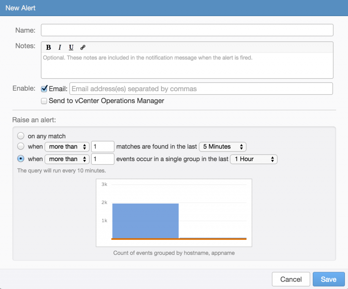
Task: Edit the matches count number field
Action: pyautogui.click(x=103, y=147)
